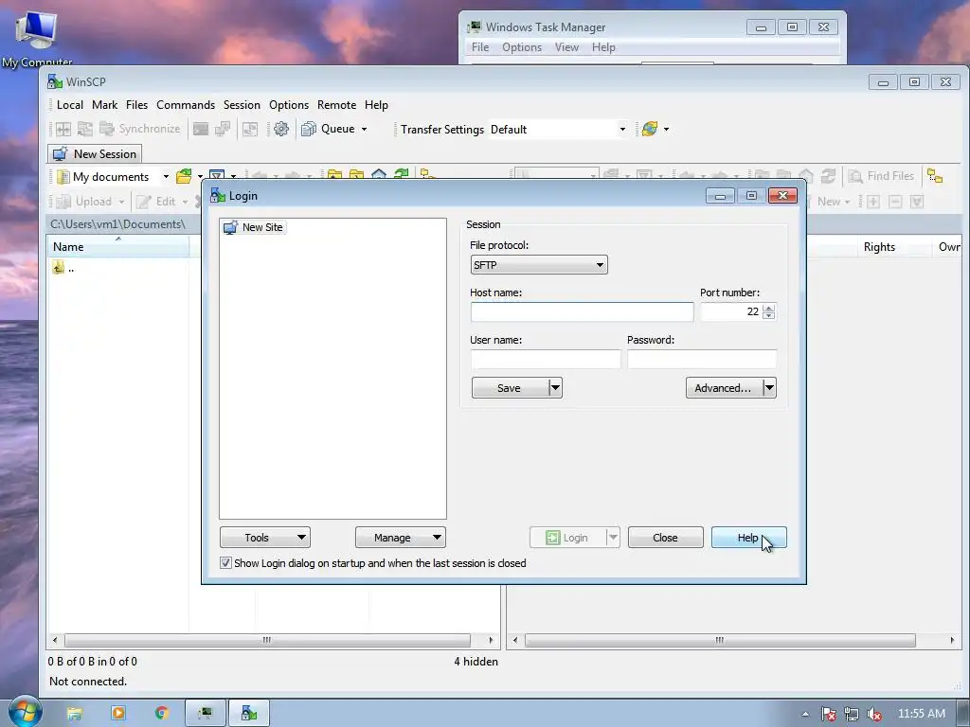Expand the Transfer Settings Default dropdown
Viewport: 970px width, 727px height.
click(622, 129)
